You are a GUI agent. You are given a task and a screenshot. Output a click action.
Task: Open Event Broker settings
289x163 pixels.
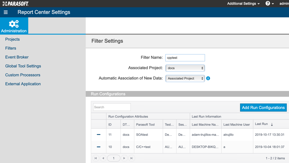17,57
